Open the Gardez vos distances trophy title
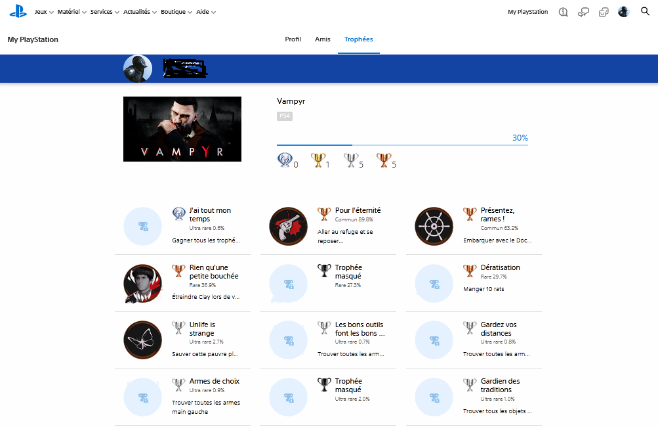The width and height of the screenshot is (658, 427). pos(499,328)
